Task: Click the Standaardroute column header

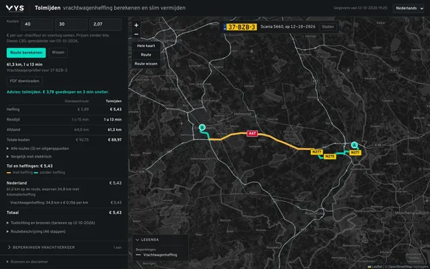Action: [x=77, y=101]
